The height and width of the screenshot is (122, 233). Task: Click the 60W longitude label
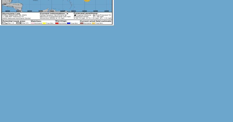74,11
